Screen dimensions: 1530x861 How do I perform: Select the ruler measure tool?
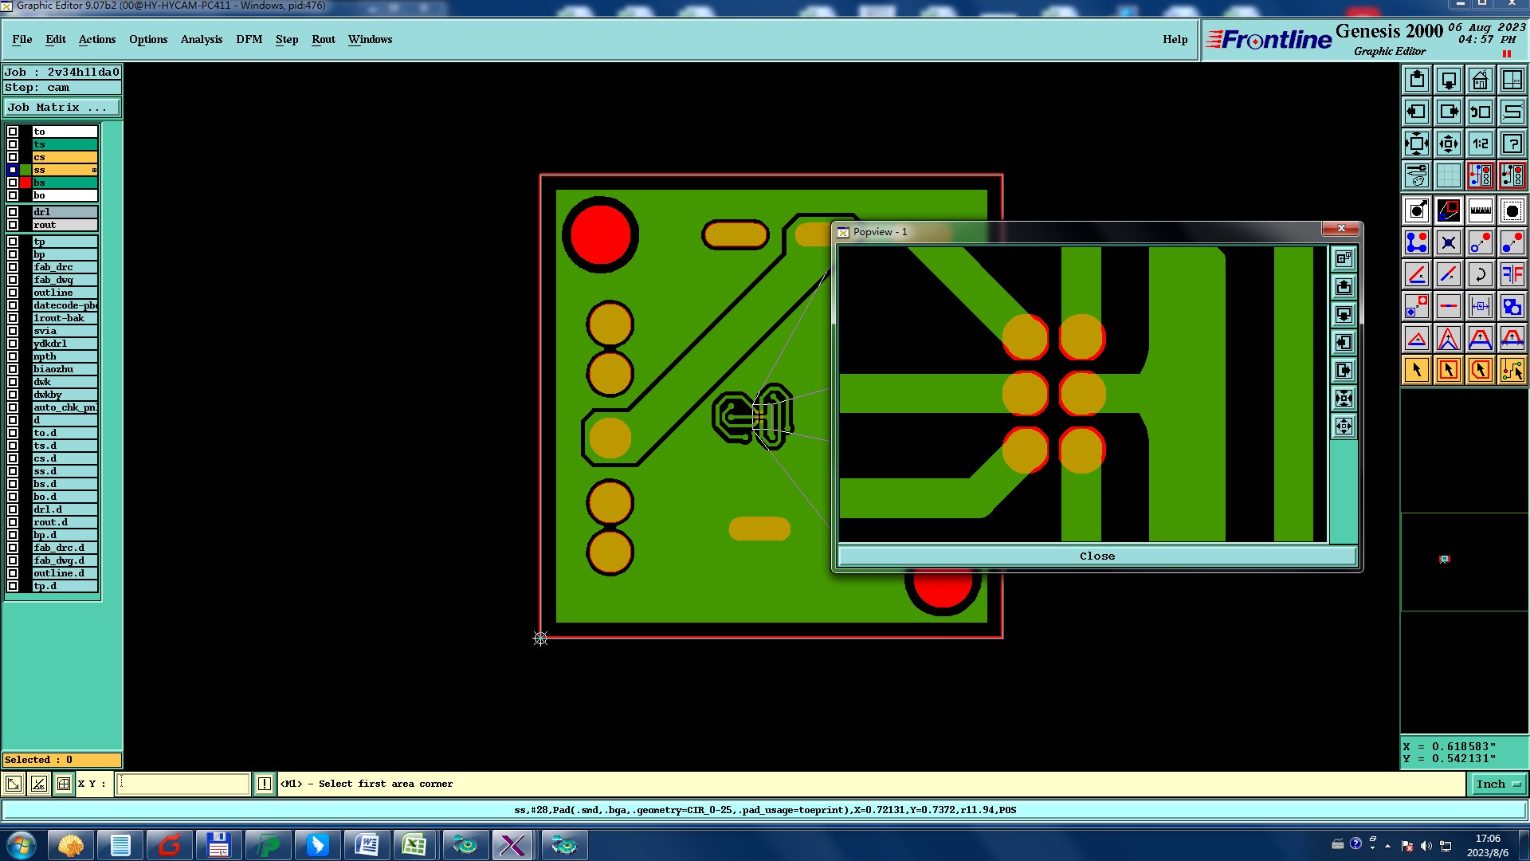[1480, 210]
